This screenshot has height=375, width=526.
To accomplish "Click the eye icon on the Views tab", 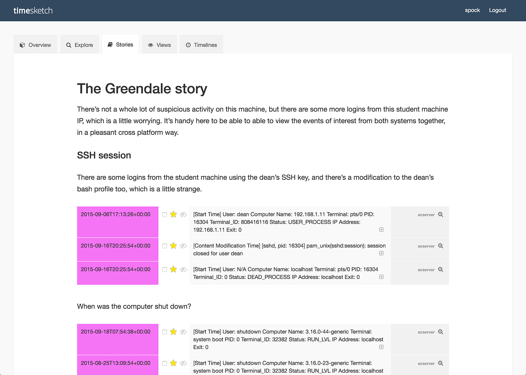I will point(150,45).
